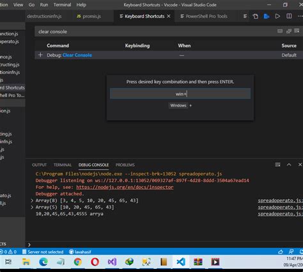Open Keyboard Shortcuts in sidebar list
Viewport: 303px width, 272px height.
pyautogui.click(x=12, y=87)
